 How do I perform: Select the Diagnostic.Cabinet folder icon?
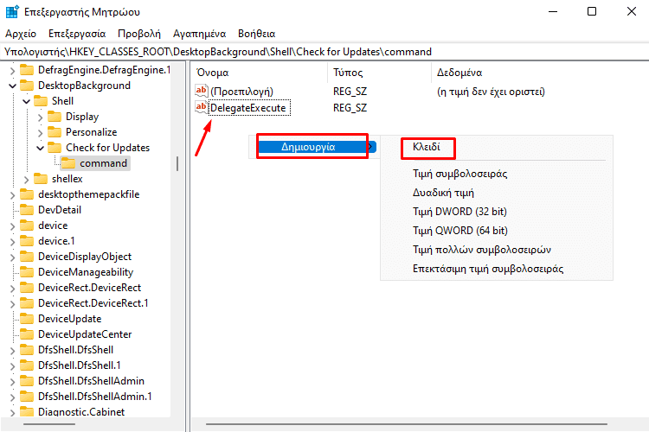coord(27,412)
